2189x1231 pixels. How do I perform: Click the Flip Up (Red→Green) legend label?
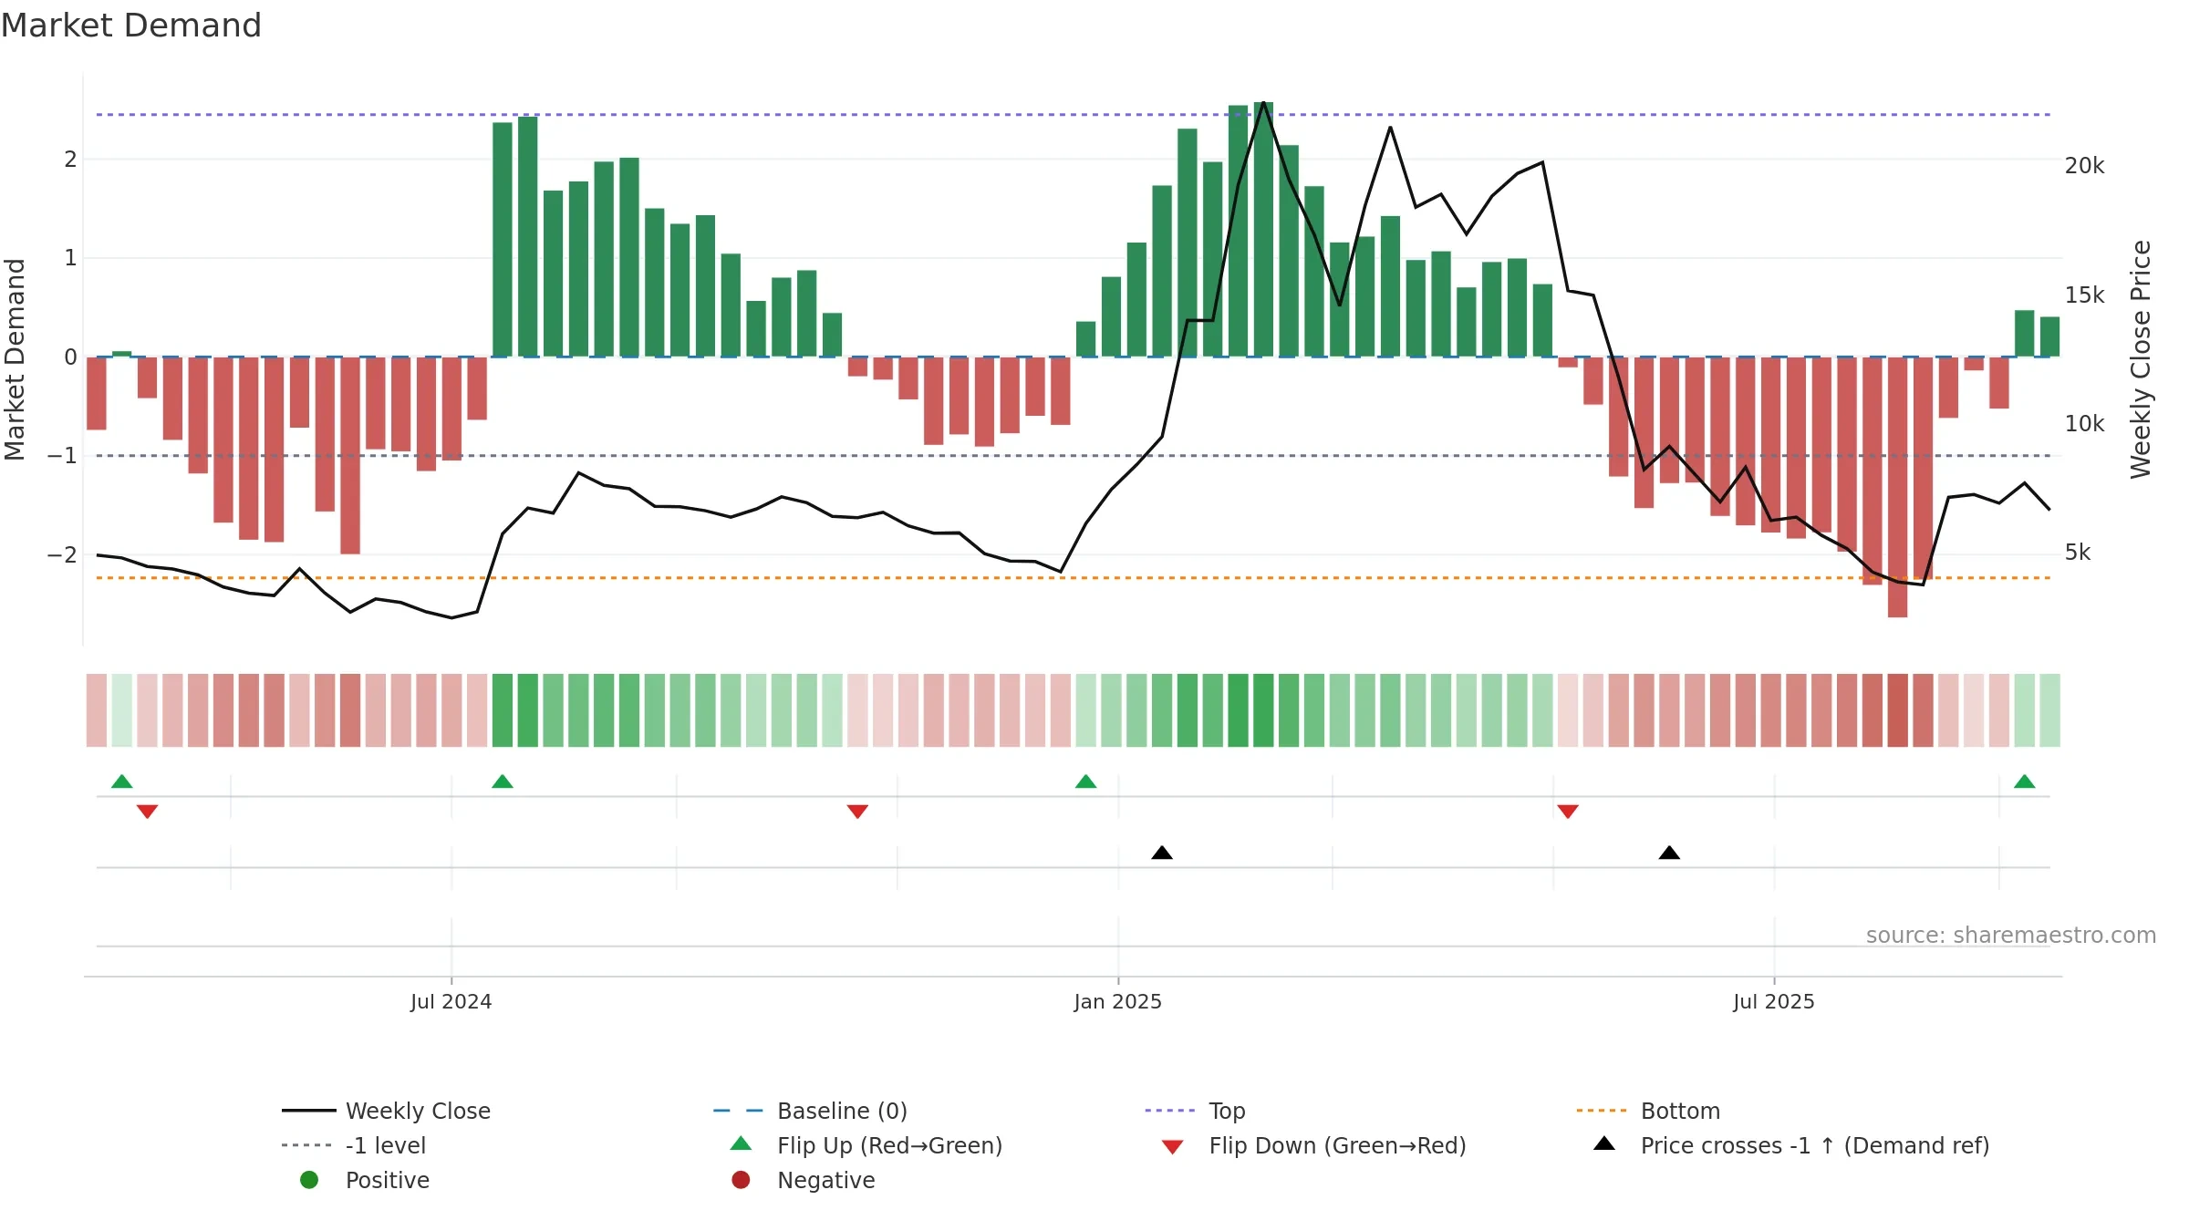click(889, 1145)
